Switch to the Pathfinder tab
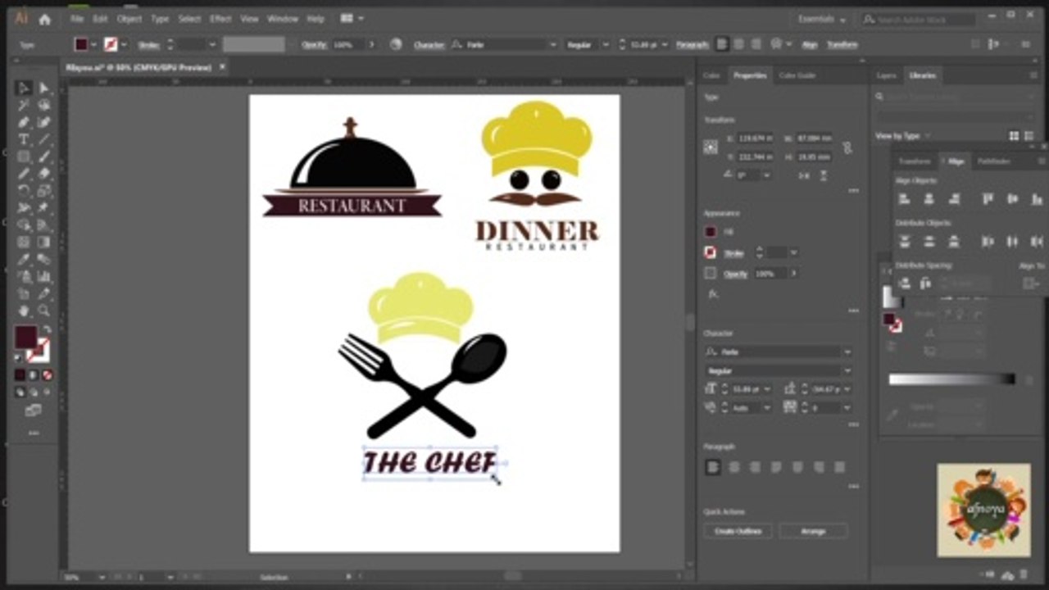 pyautogui.click(x=993, y=161)
